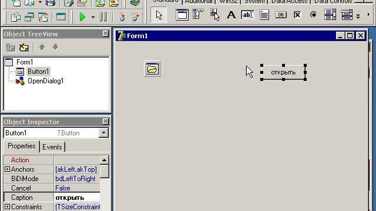
Task: Select the BiDiMode property name
Action: click(x=25, y=179)
